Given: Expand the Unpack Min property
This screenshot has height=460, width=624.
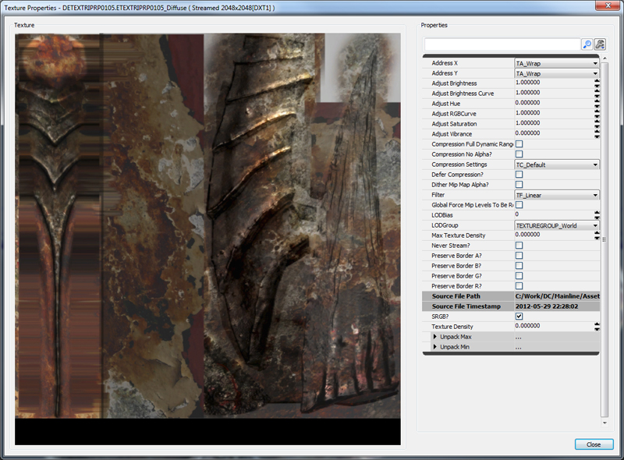Looking at the screenshot, I should point(435,347).
